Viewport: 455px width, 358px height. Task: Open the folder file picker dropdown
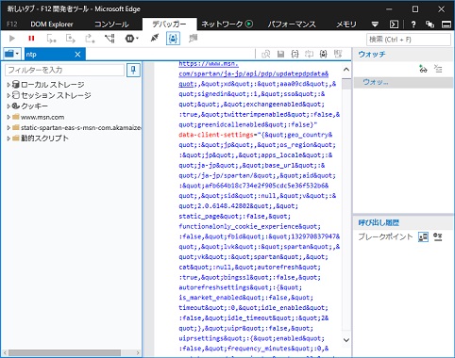[12, 54]
